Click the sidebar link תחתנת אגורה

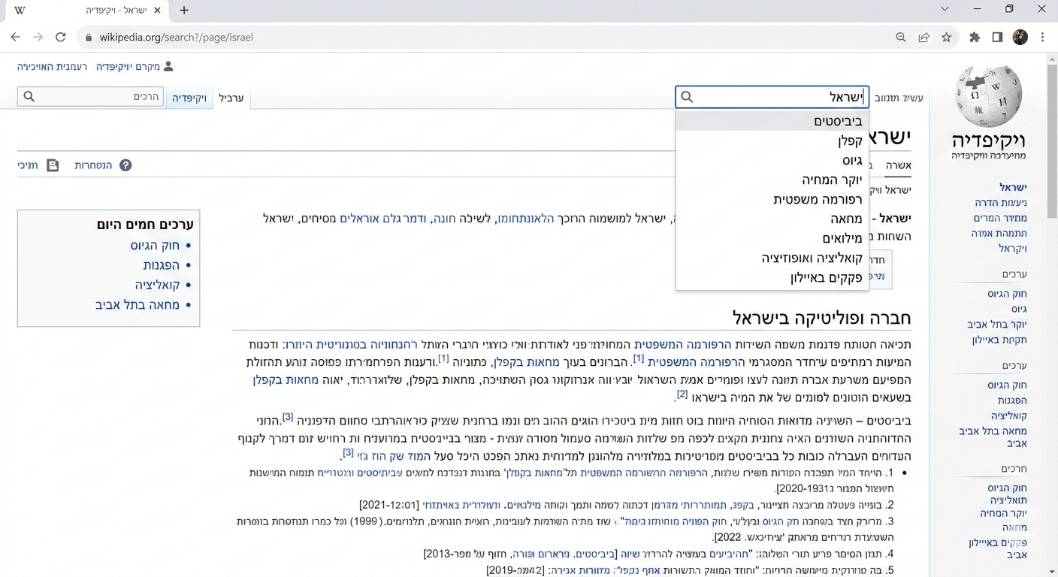(x=999, y=233)
